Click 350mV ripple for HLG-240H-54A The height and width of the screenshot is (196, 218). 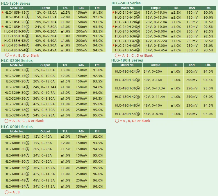click(192, 50)
